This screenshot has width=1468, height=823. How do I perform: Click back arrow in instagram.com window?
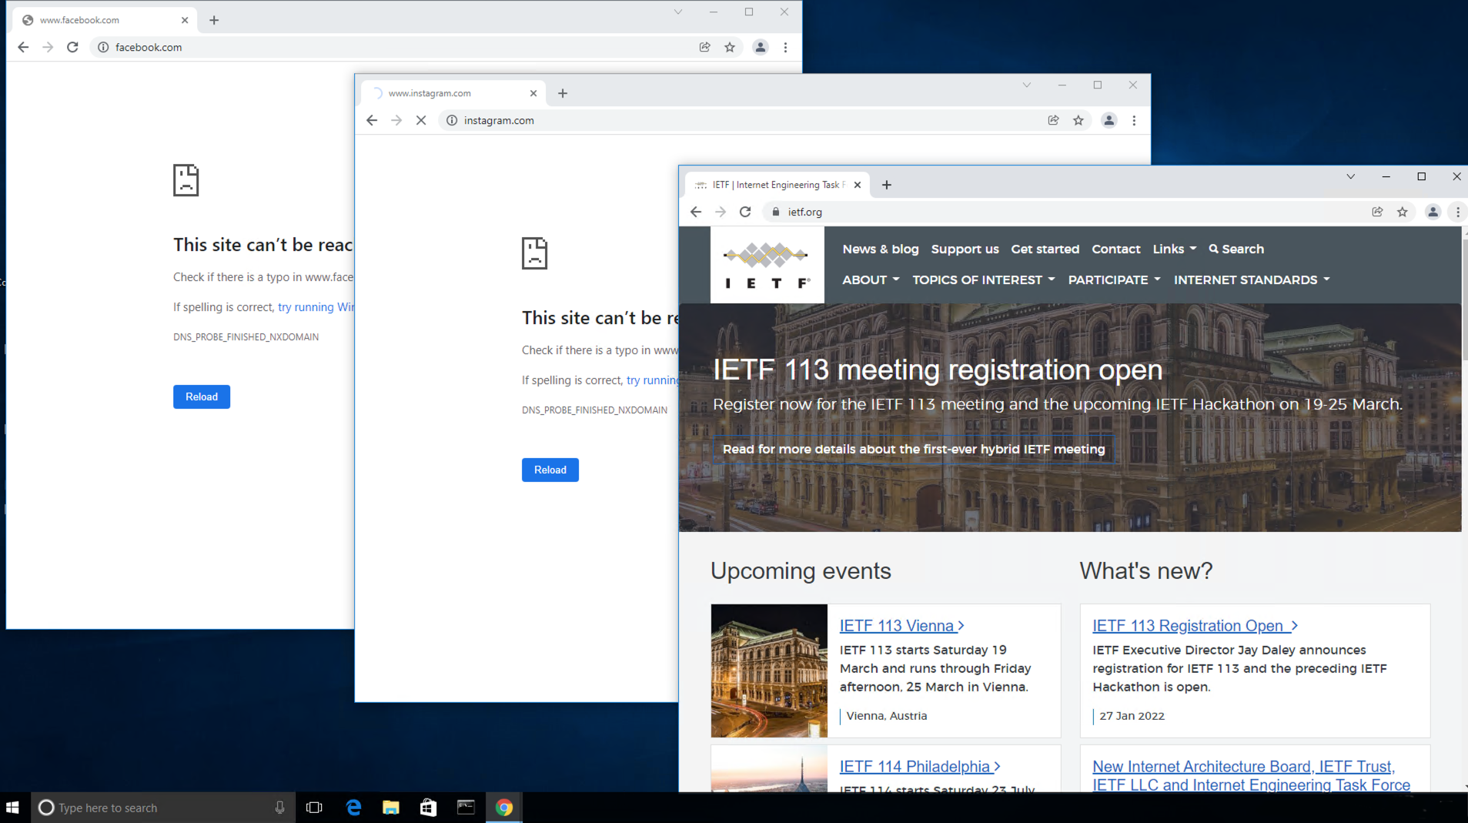point(372,120)
